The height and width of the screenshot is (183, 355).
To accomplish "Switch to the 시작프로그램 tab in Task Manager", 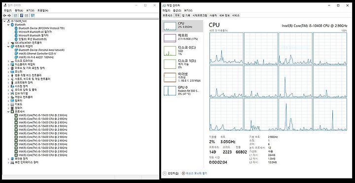I will coord(200,15).
